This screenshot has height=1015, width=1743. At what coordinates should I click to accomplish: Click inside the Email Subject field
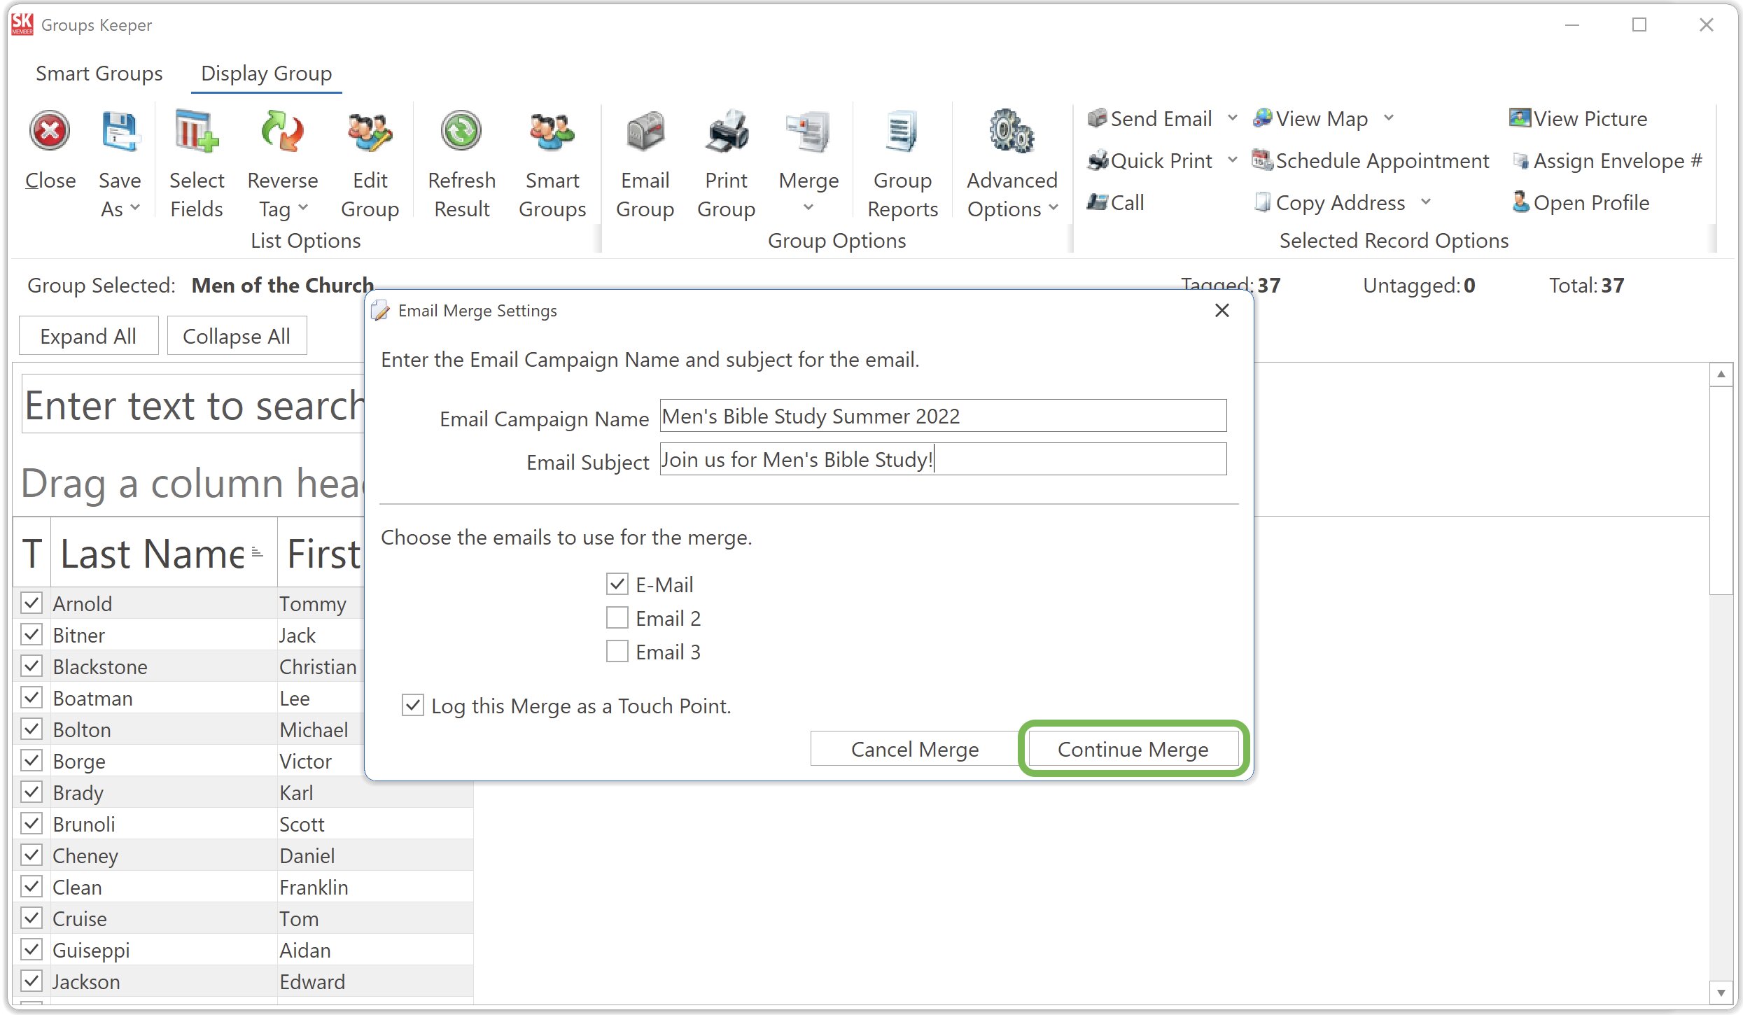click(942, 459)
